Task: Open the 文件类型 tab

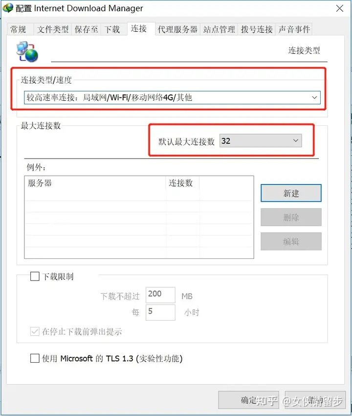Action: click(52, 29)
